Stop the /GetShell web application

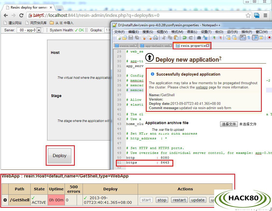coord(162,200)
